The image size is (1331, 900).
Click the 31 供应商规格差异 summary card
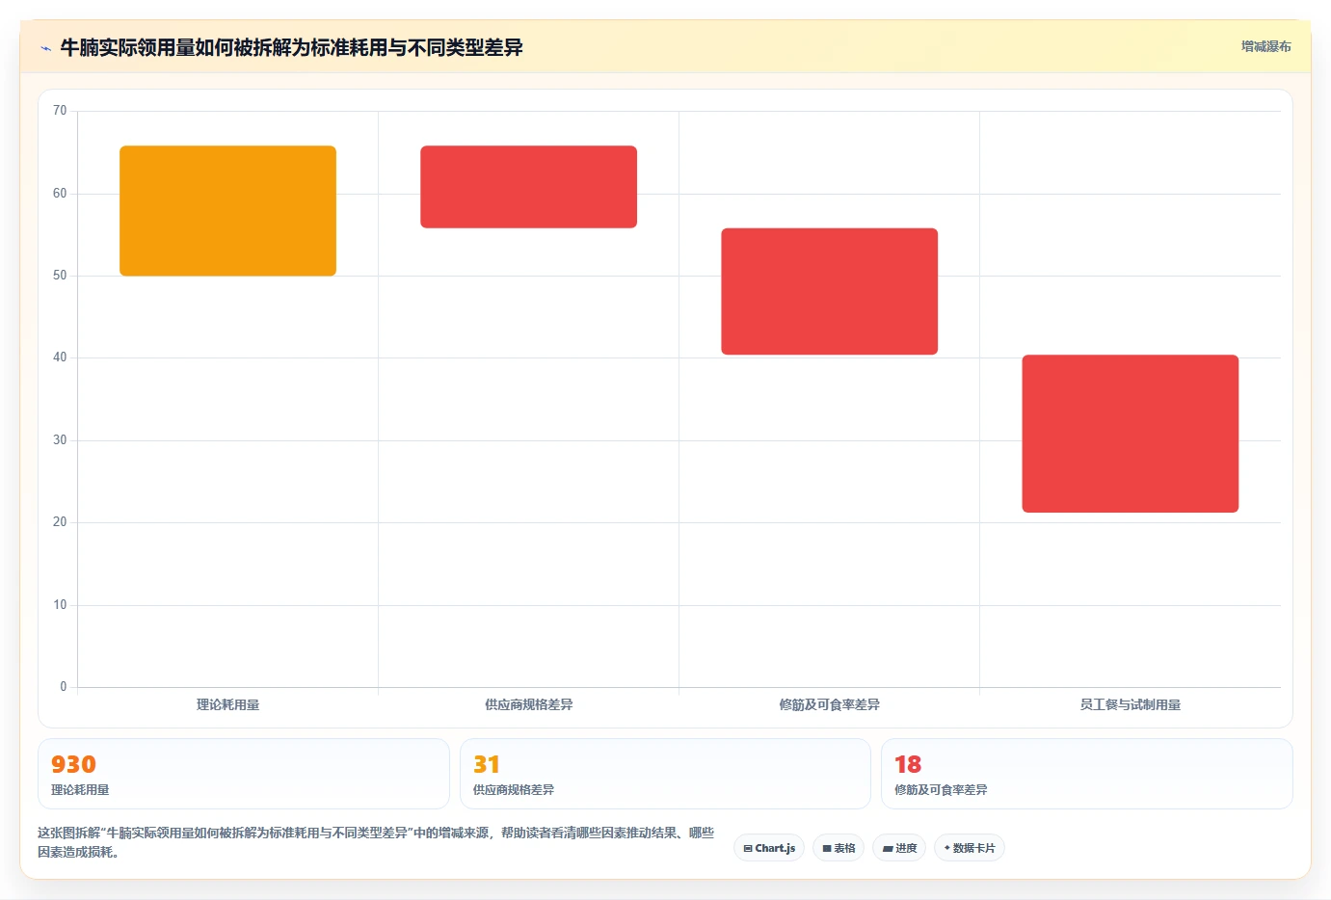[665, 774]
